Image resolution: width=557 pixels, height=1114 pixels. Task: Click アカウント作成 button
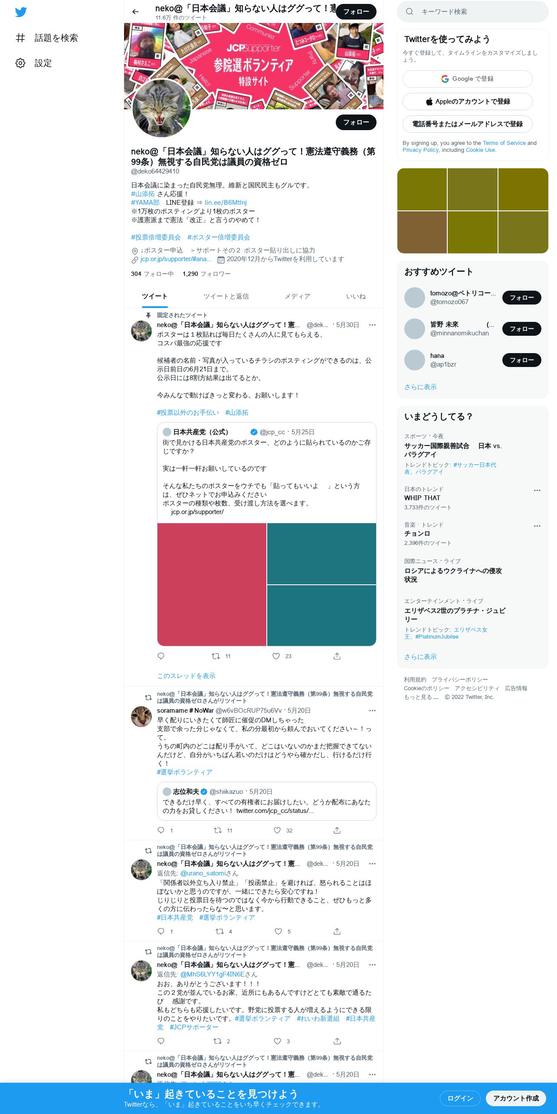[516, 1098]
